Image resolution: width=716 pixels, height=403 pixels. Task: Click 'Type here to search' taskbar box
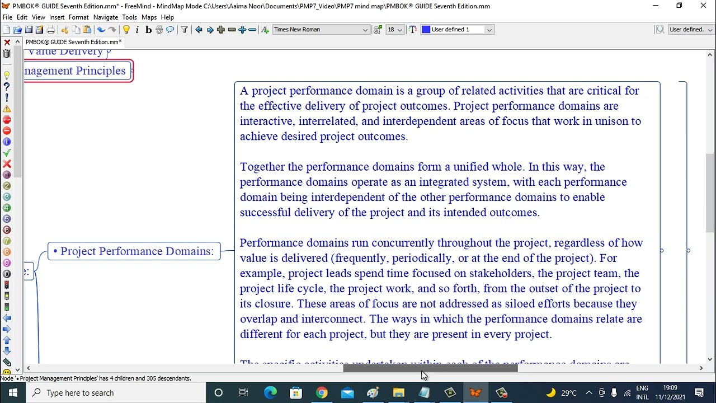tap(117, 393)
